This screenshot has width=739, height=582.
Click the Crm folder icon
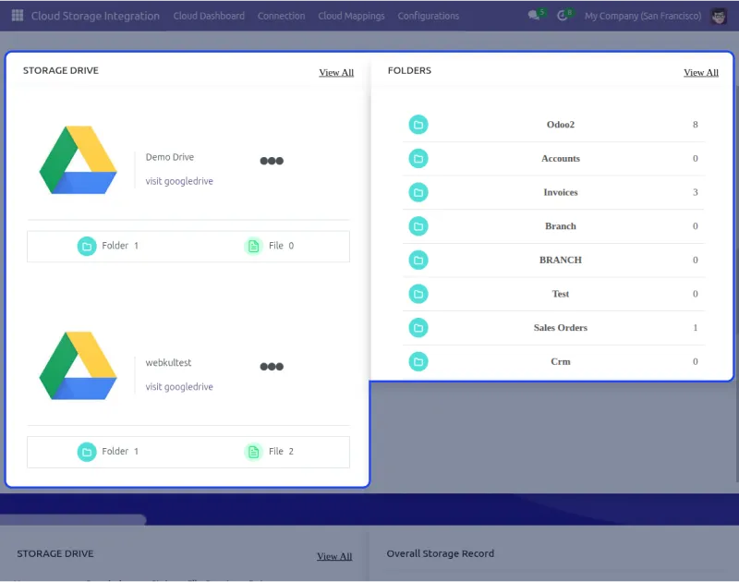(418, 361)
